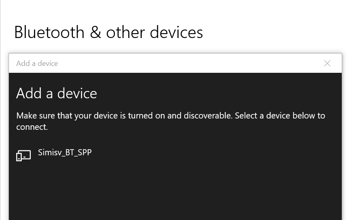Click the large white "Add a device" heading
The width and height of the screenshot is (347, 220).
(56, 93)
